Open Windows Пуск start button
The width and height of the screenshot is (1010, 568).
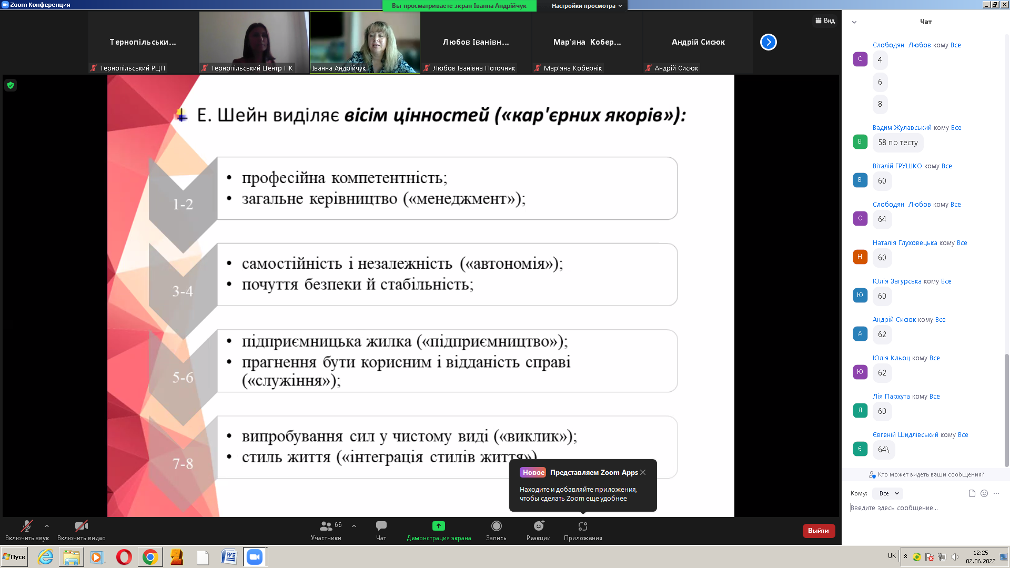tap(14, 557)
